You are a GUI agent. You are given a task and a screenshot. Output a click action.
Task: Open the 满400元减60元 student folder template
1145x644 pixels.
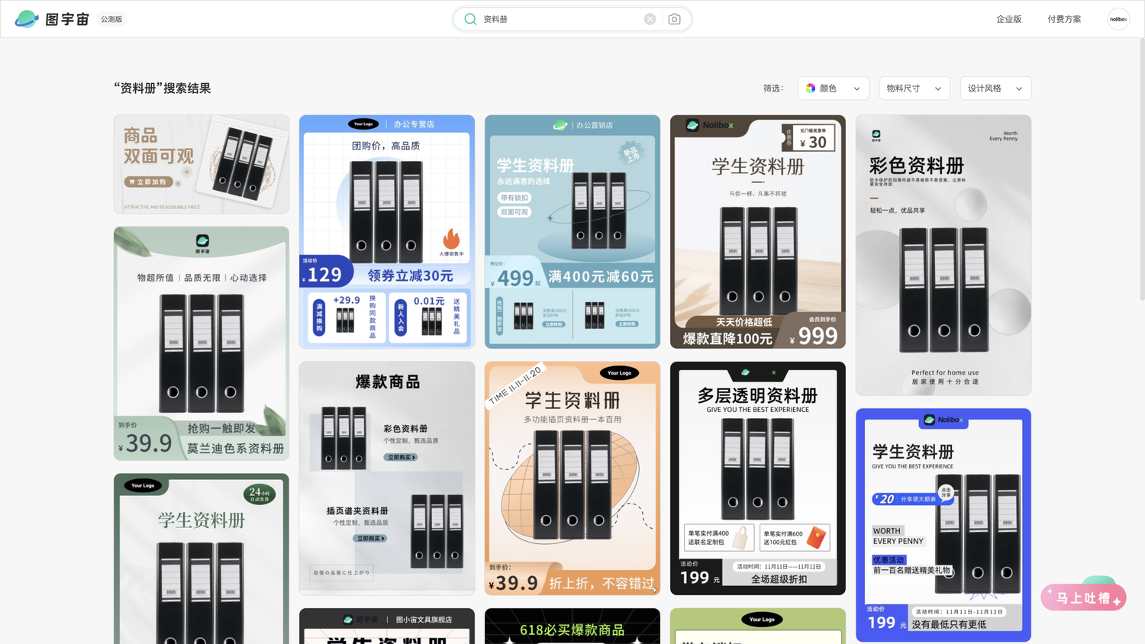(572, 232)
